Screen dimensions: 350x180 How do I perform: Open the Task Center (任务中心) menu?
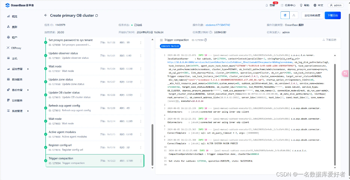click(x=290, y=5)
